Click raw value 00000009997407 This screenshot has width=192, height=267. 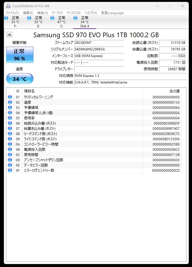166,129
